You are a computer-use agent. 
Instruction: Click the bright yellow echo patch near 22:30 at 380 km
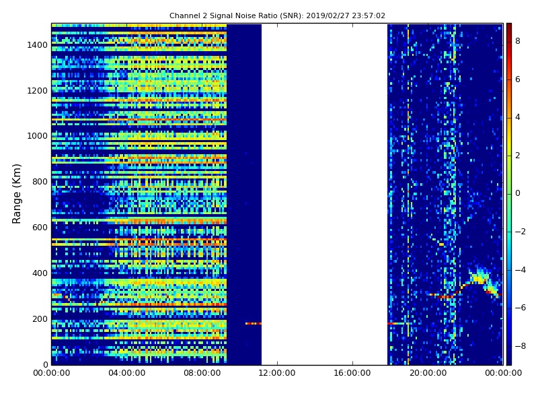click(479, 276)
